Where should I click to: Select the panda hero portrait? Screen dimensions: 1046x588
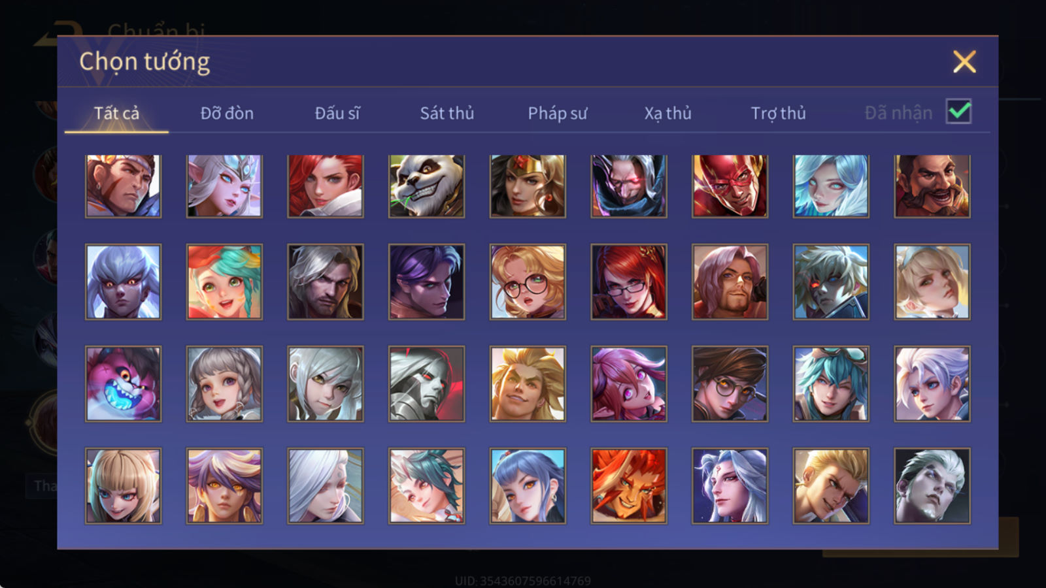click(x=426, y=186)
